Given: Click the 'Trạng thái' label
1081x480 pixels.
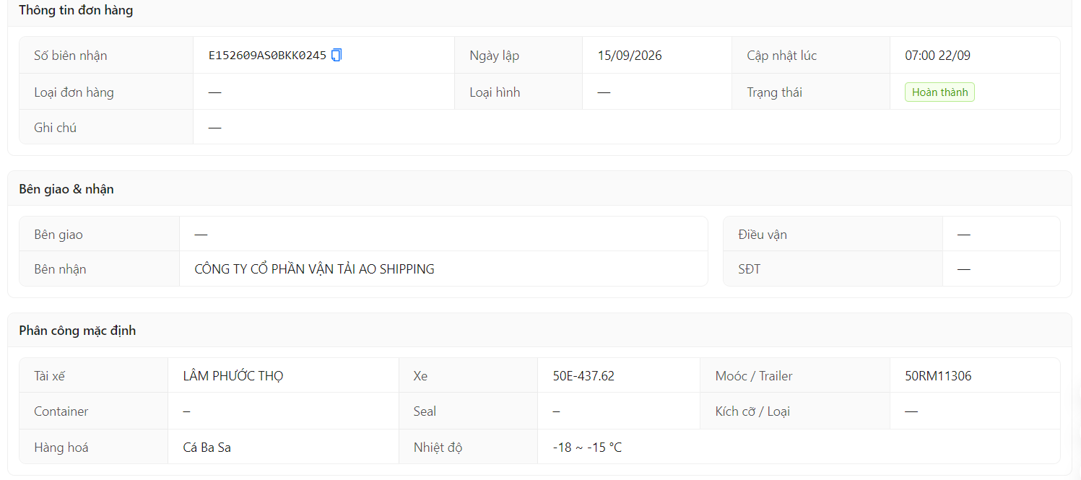Looking at the screenshot, I should click(x=774, y=92).
